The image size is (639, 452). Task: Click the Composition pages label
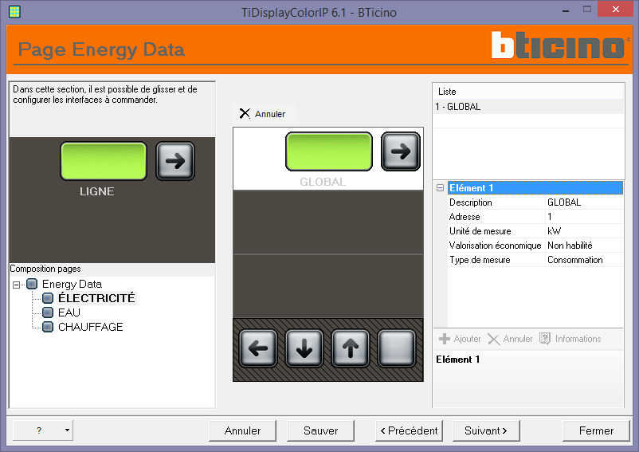point(45,269)
